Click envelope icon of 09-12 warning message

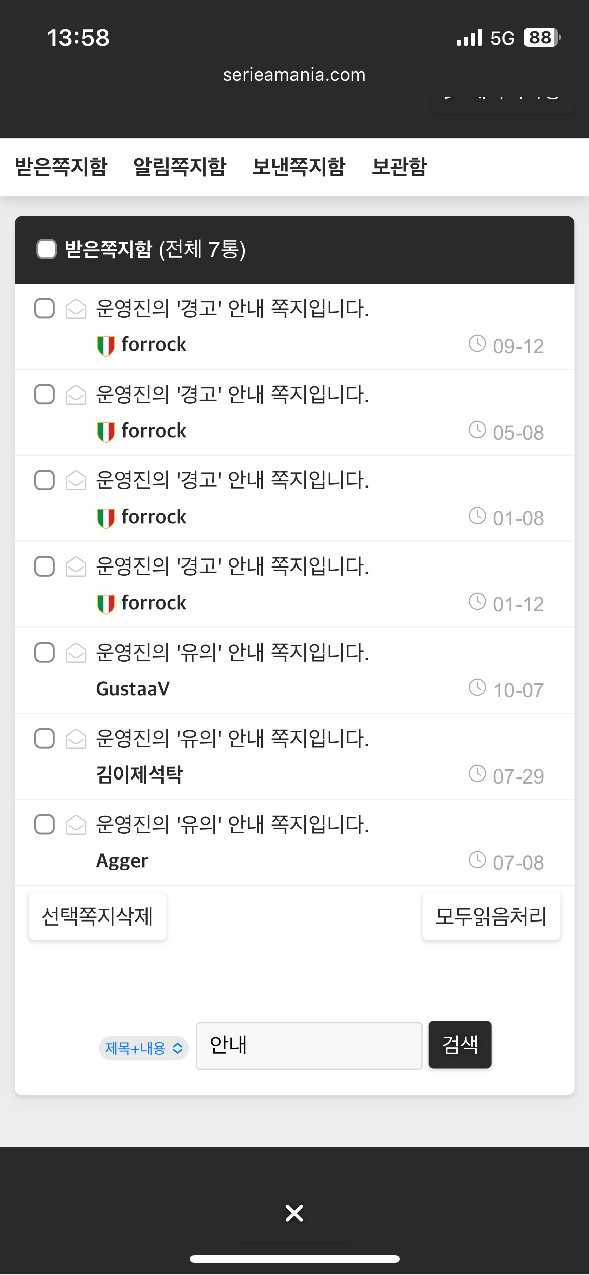pos(76,309)
